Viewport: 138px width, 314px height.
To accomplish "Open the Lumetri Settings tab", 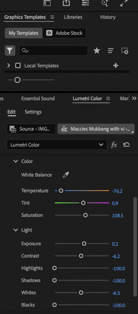I will [x=33, y=112].
